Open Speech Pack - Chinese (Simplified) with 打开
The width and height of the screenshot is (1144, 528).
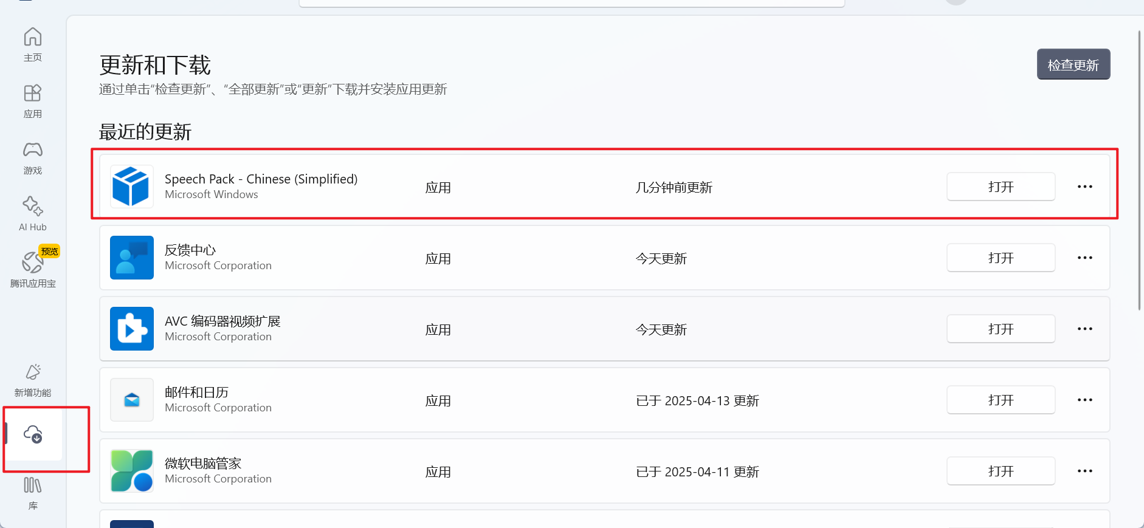[x=1001, y=187]
